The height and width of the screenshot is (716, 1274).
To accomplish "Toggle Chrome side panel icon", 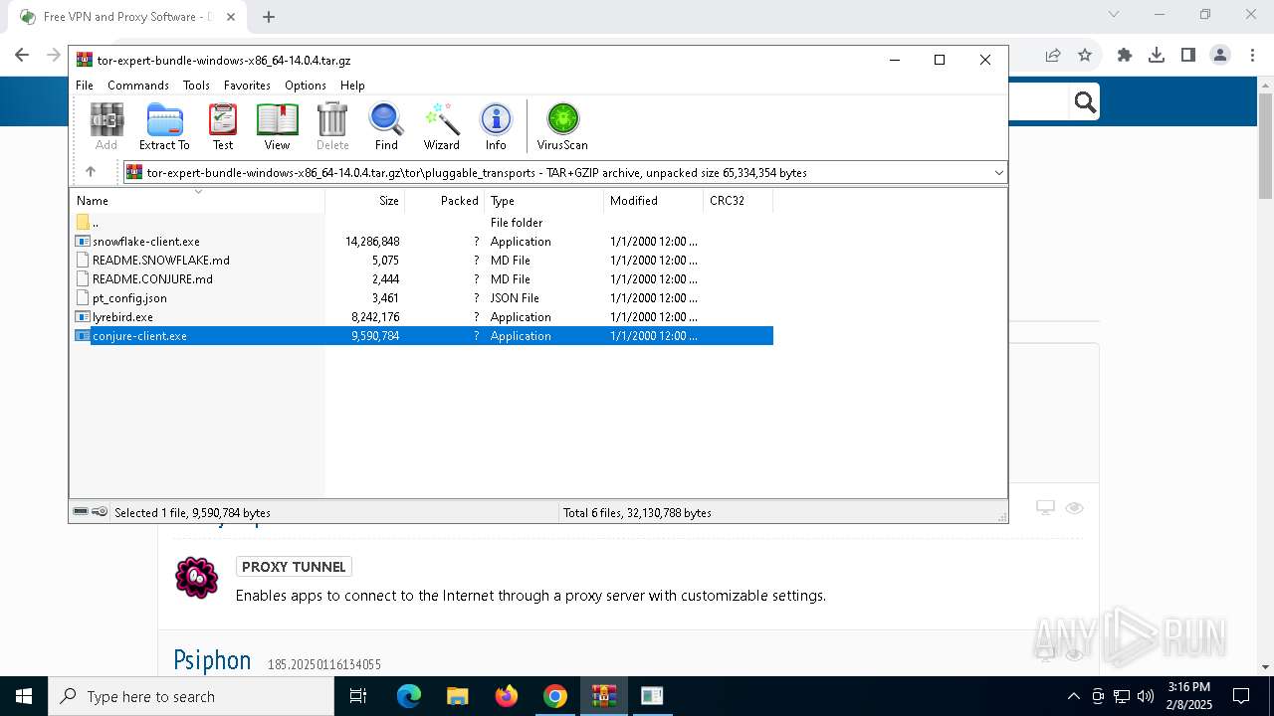I will (x=1188, y=55).
